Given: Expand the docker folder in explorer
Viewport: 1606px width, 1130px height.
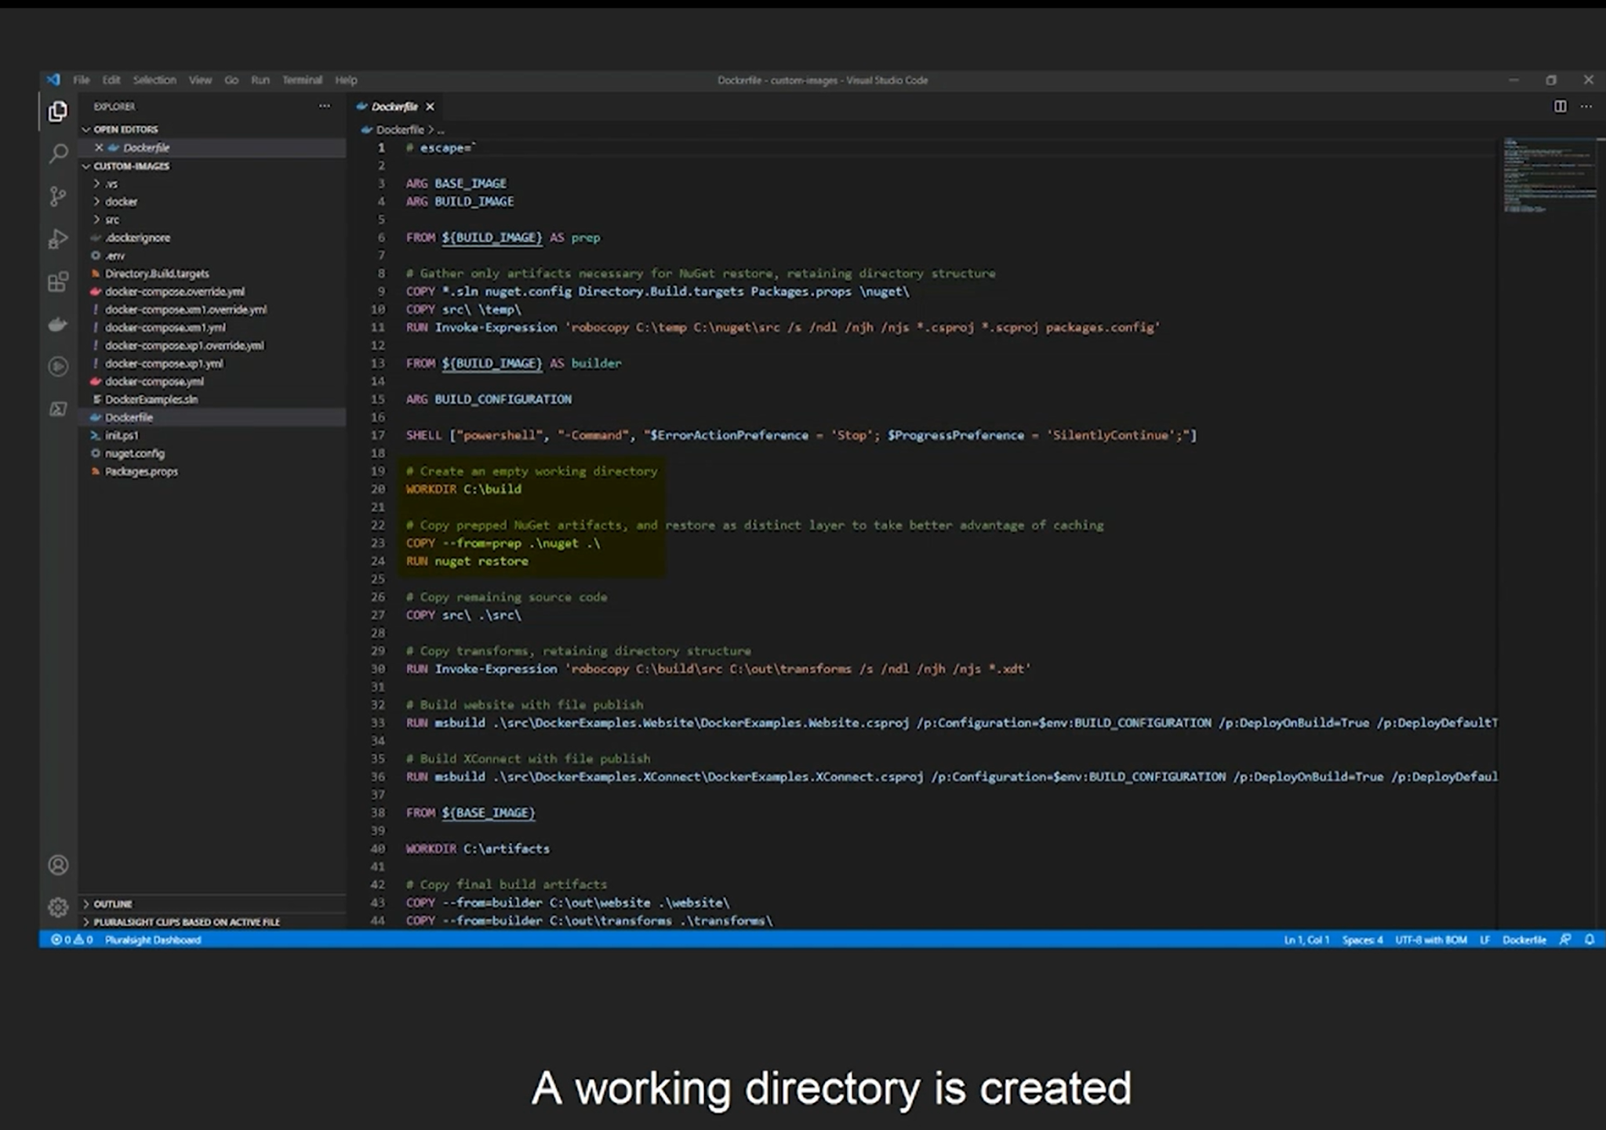Looking at the screenshot, I should coord(121,202).
